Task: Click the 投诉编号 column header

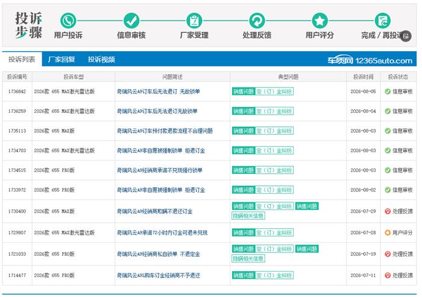Action: [x=17, y=77]
